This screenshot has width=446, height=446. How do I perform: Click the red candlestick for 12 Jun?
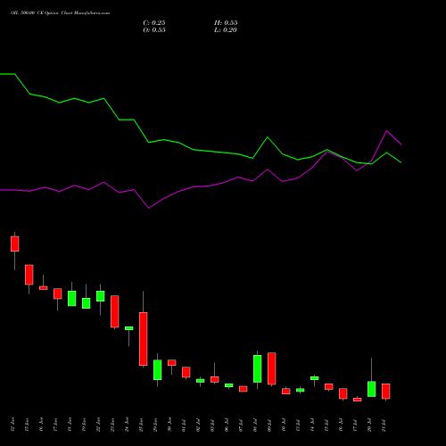click(x=15, y=244)
